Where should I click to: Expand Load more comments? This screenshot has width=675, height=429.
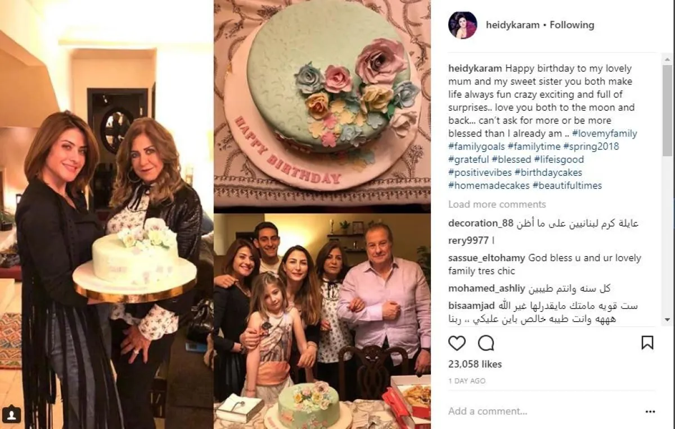(x=497, y=204)
